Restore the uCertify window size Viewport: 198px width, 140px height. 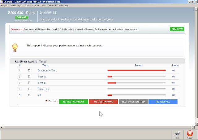(x=192, y=2)
